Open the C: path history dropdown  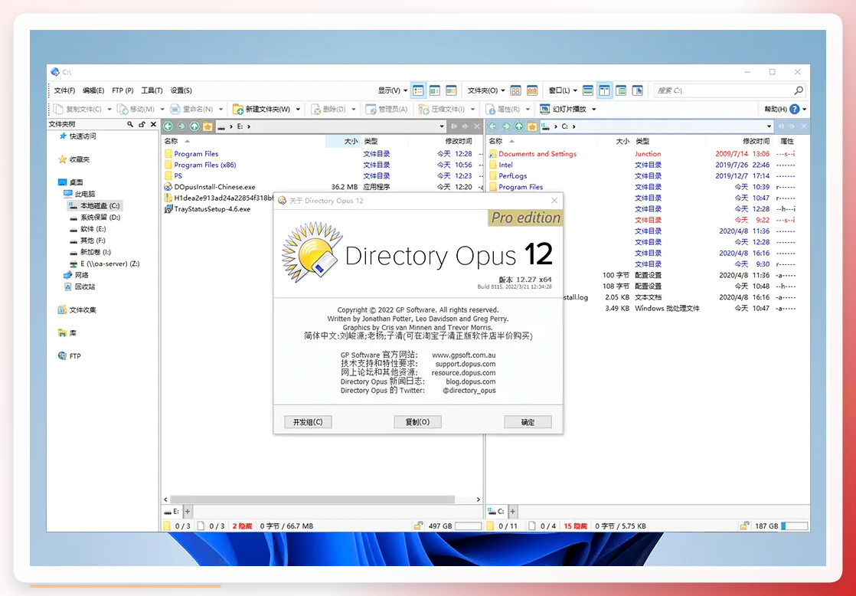tap(769, 126)
